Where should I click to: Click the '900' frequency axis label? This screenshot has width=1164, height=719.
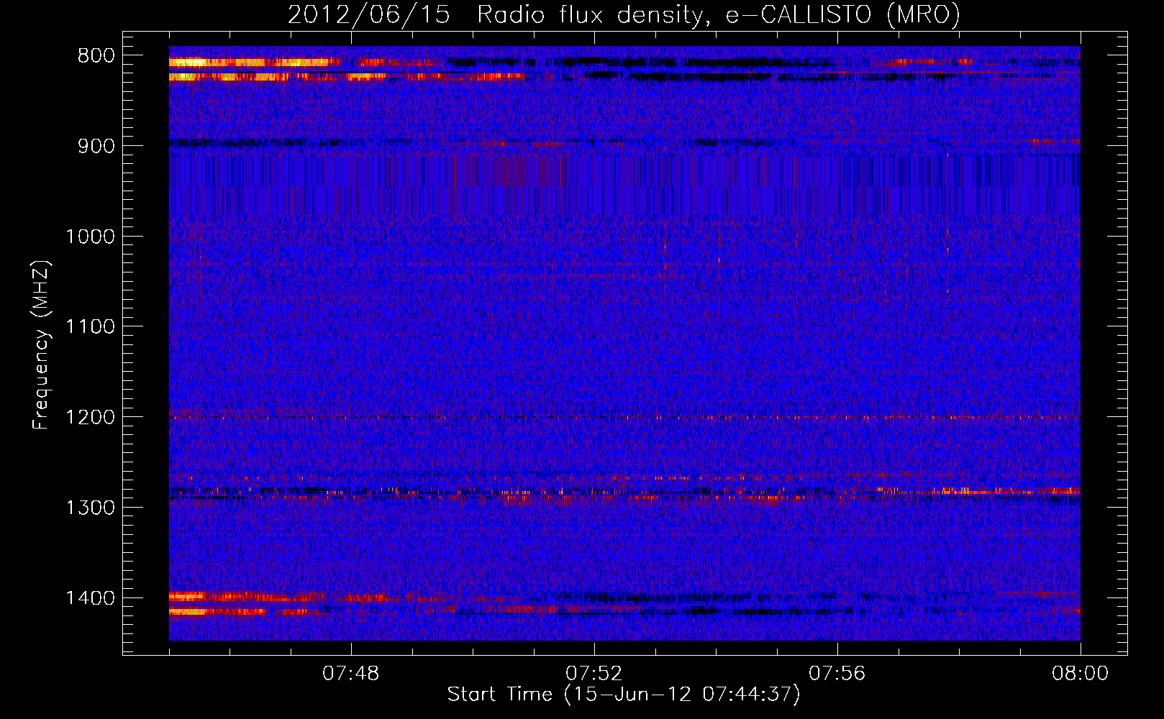click(x=96, y=146)
